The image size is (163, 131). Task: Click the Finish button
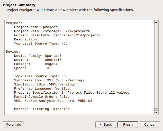coord(128,125)
